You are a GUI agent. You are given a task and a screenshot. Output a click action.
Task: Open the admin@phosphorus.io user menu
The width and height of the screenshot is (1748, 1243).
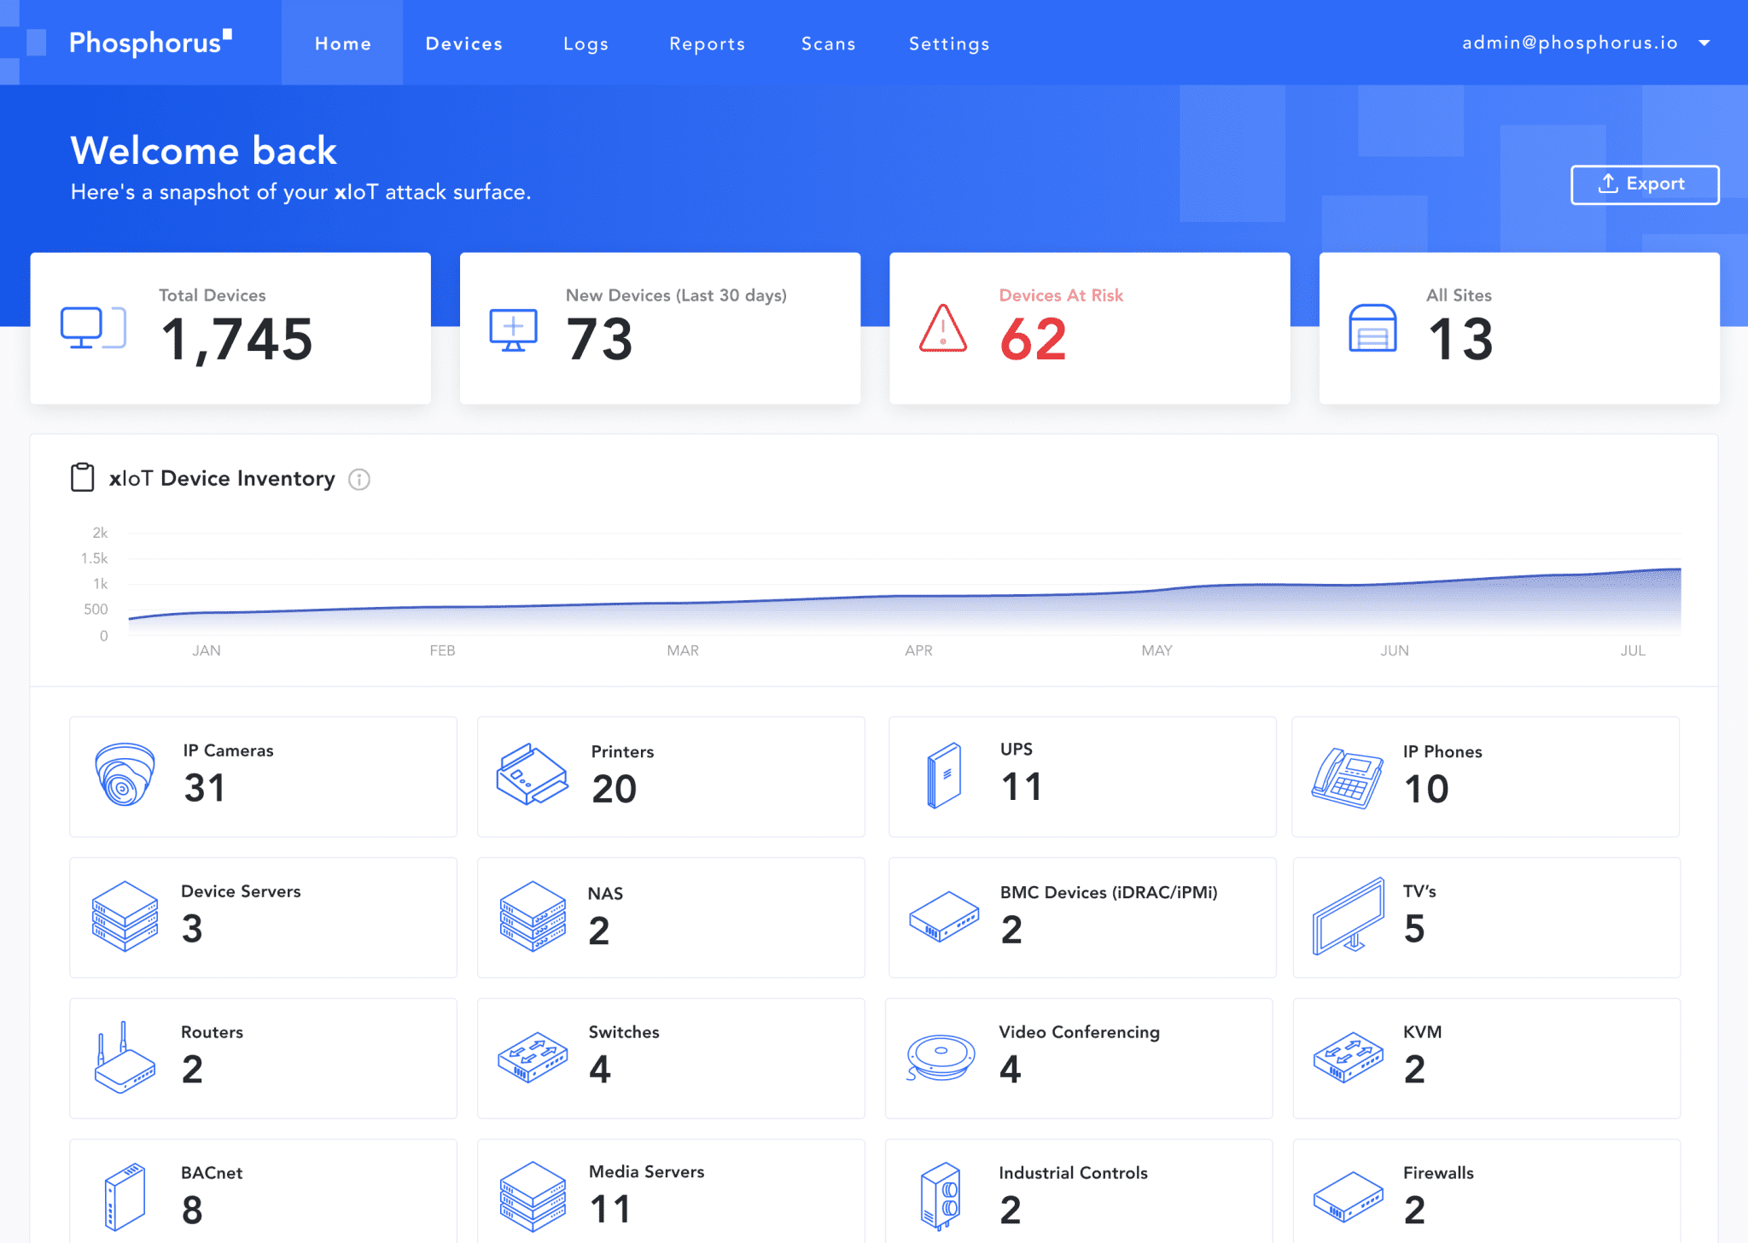click(x=1570, y=44)
